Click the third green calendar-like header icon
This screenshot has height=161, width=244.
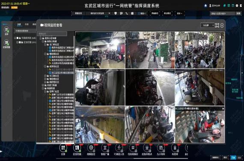[x=233, y=6]
